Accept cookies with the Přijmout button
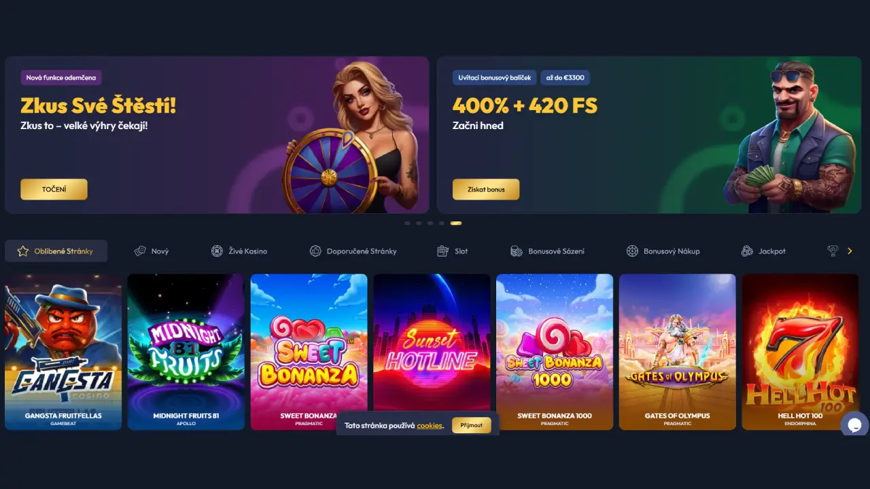The image size is (870, 489). click(472, 425)
